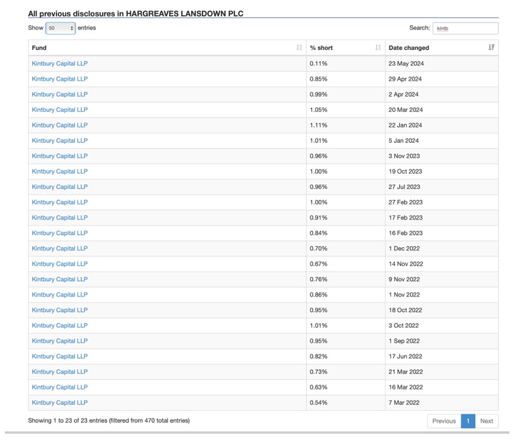This screenshot has width=516, height=441.
Task: Open Kintbury Capital LLP link dated 21 Mar 2022
Action: coord(60,372)
